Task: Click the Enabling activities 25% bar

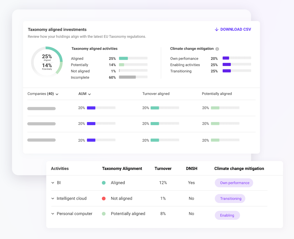Action: pyautogui.click(x=237, y=65)
